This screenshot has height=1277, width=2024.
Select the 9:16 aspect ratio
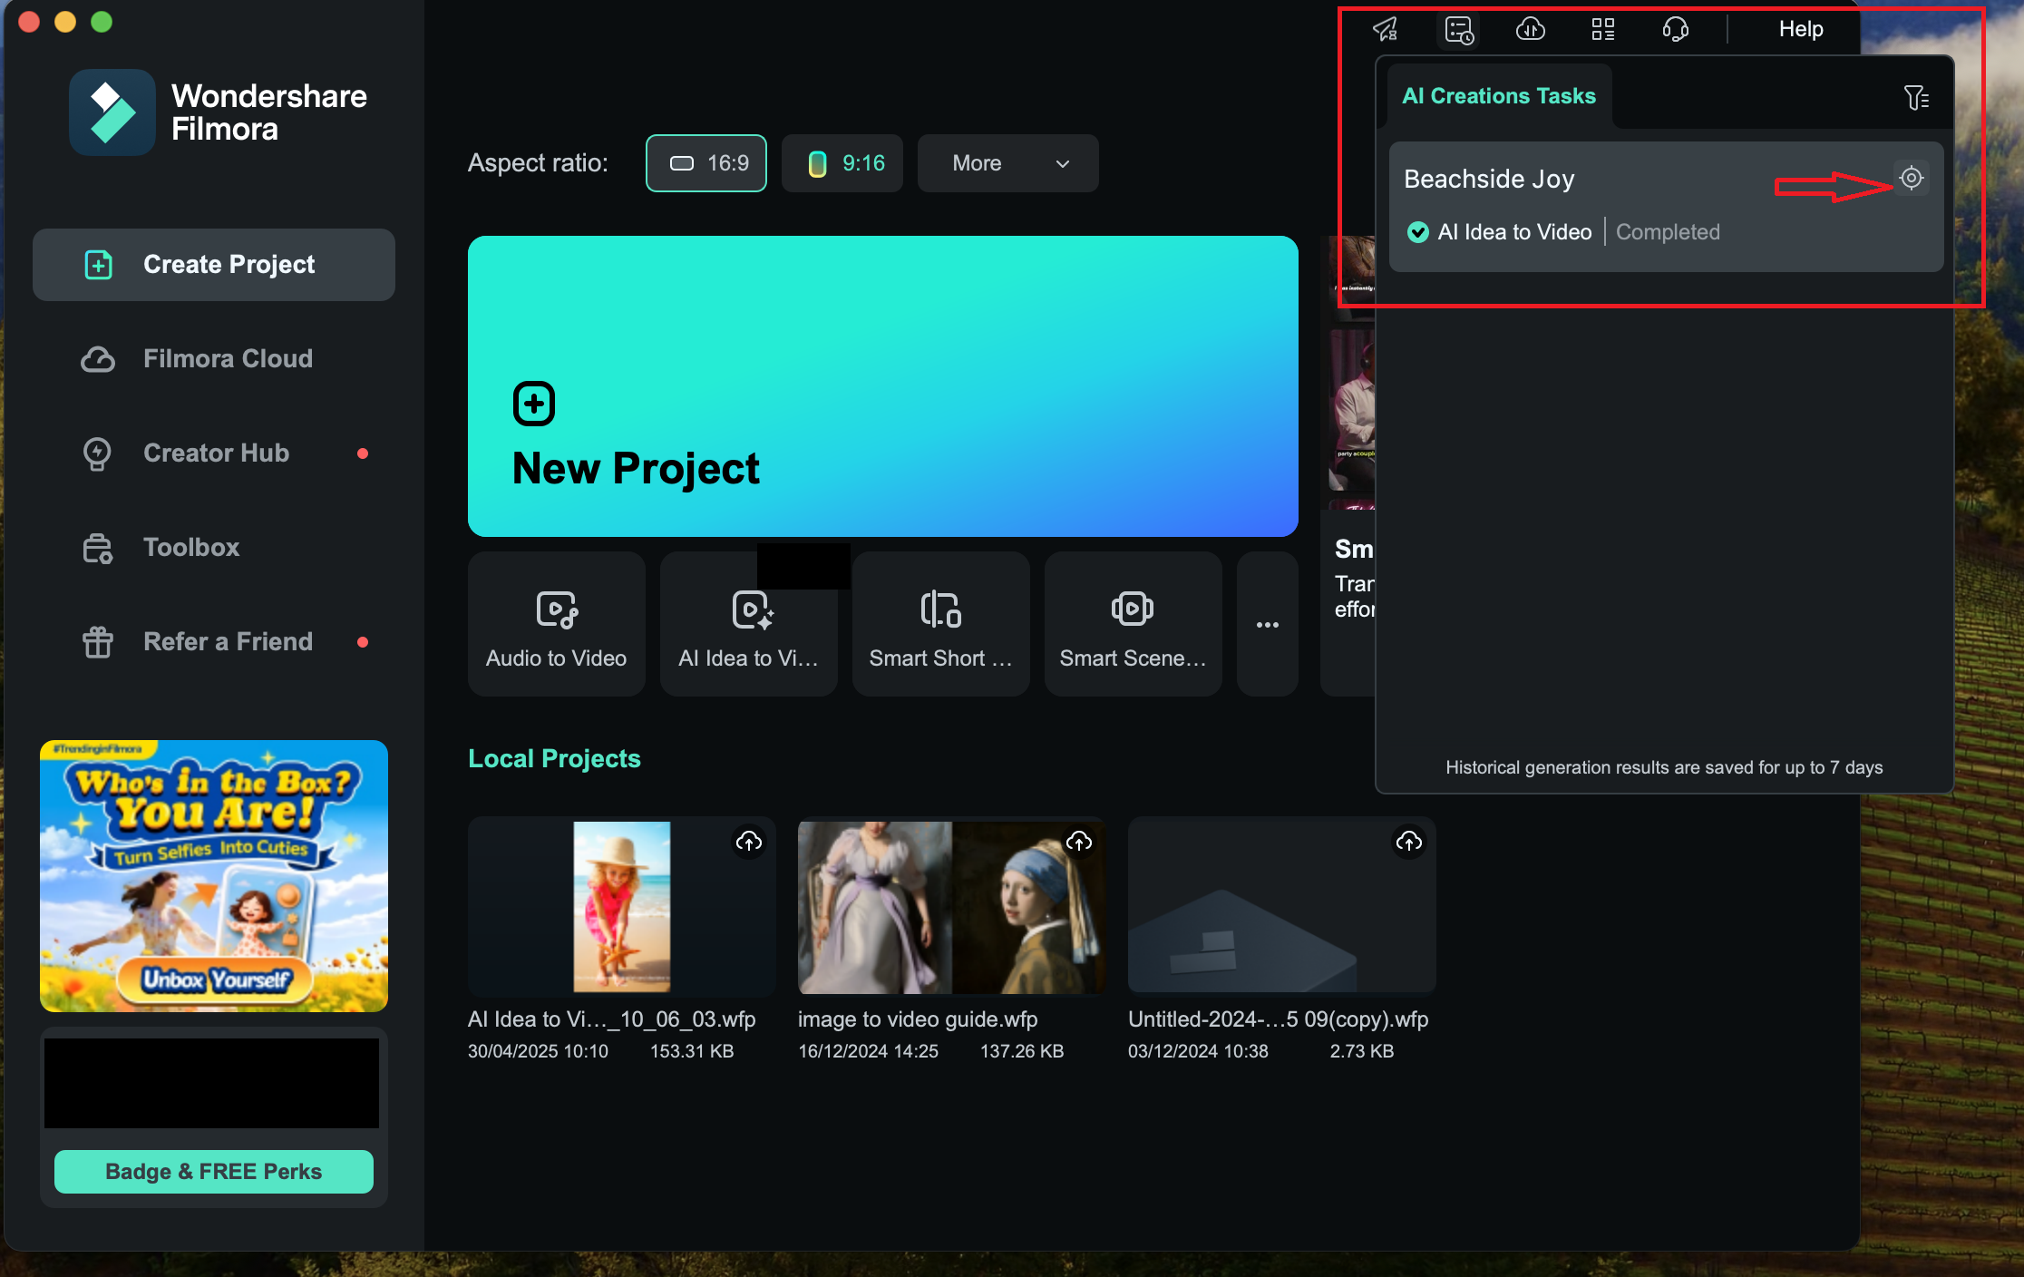pyautogui.click(x=842, y=163)
